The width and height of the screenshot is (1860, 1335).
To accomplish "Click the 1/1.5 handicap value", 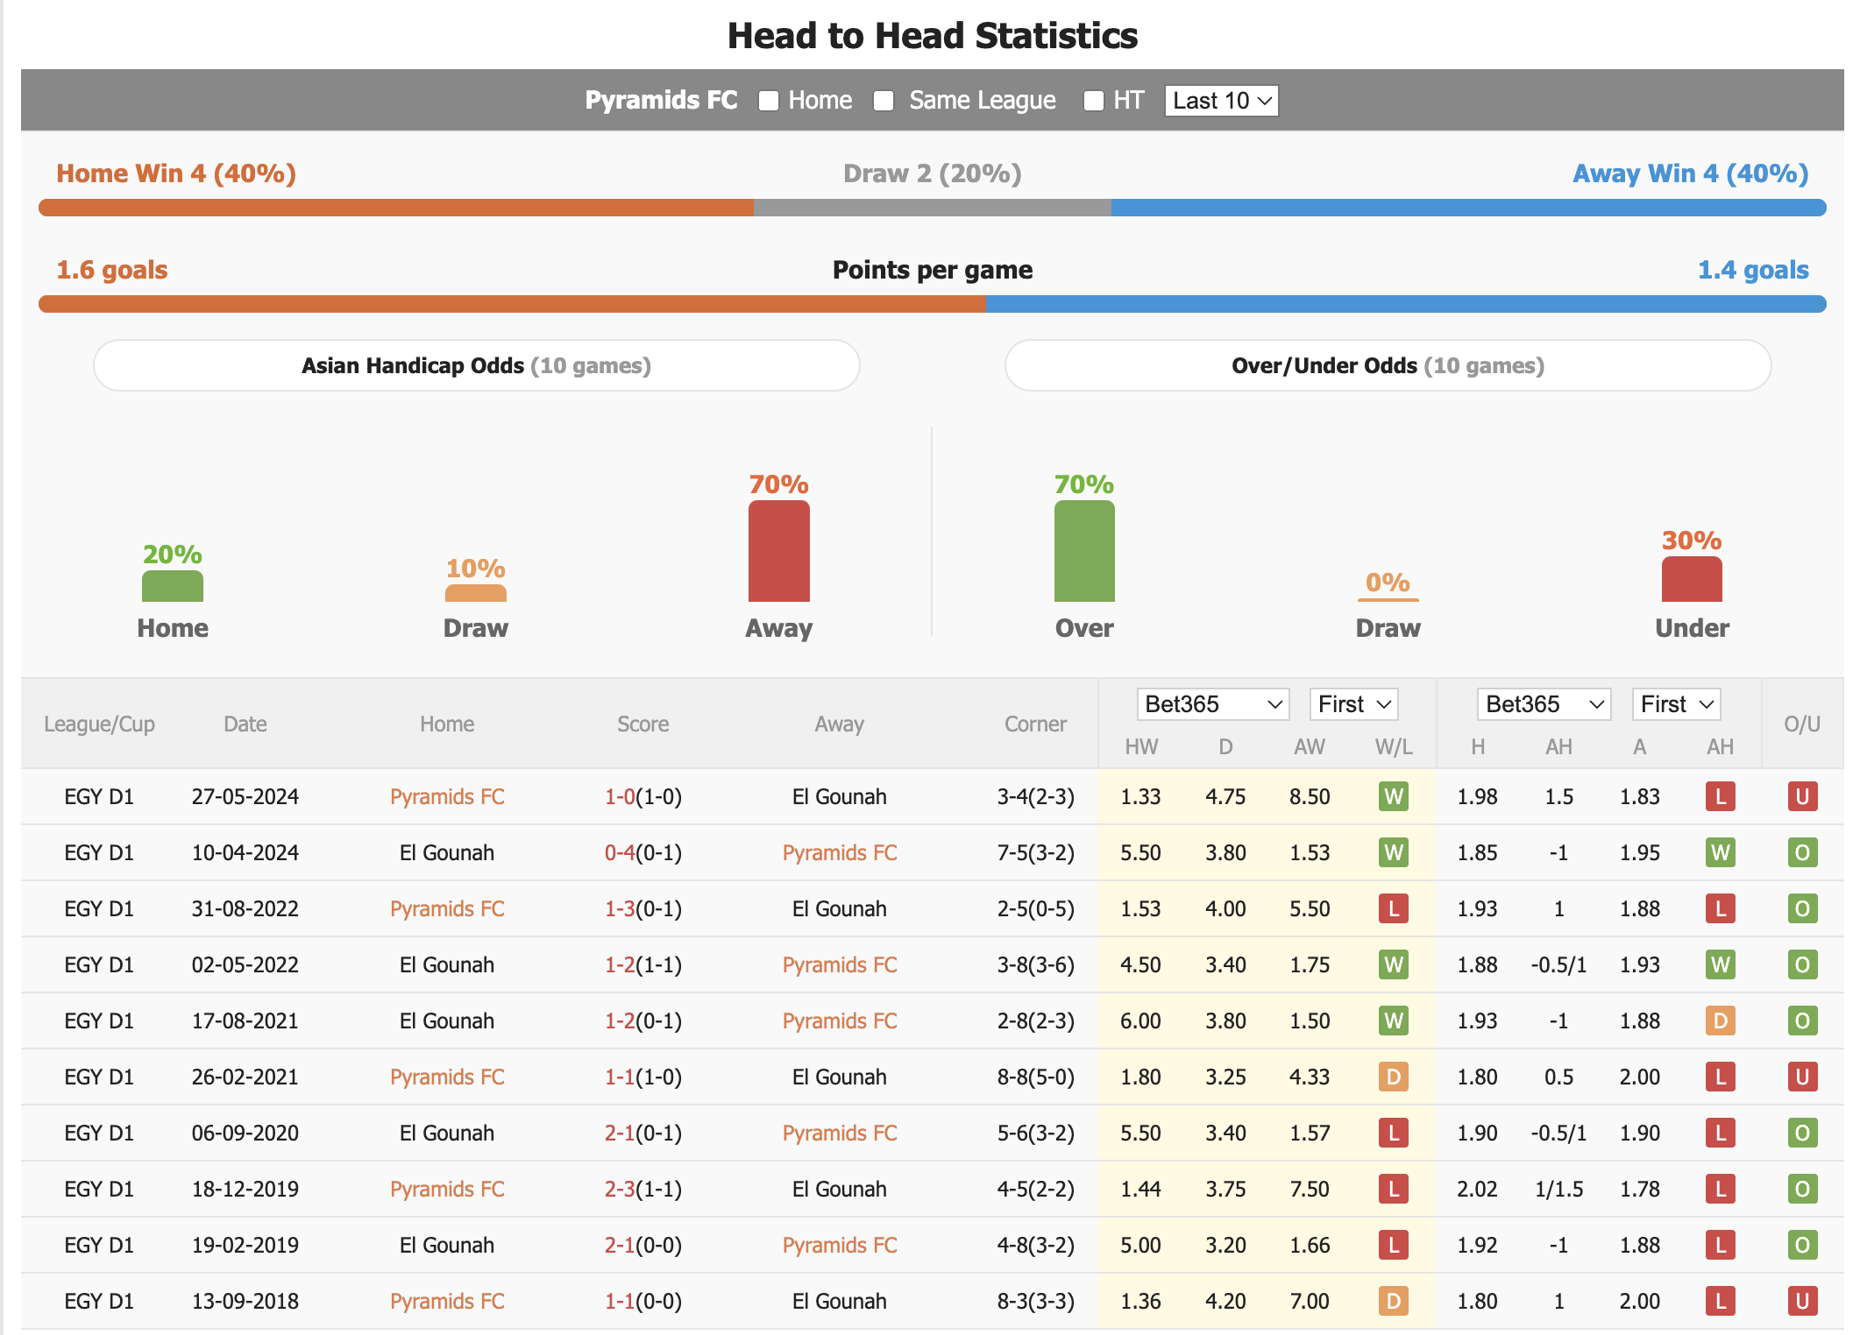I will pos(1558,1189).
